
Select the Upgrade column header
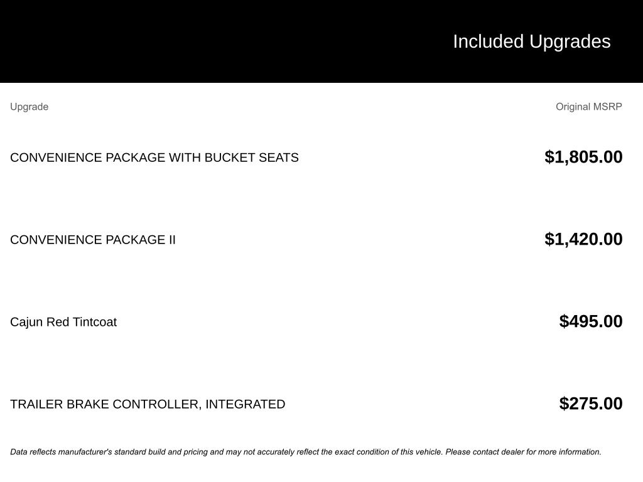[x=29, y=107]
